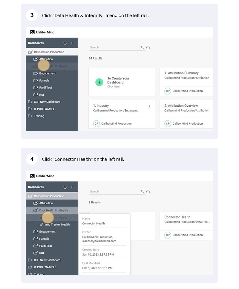Viewport: 239px width, 289px height.
Task: Click the owner email sisense@calibermind.com in the popup
Action: [99, 241]
